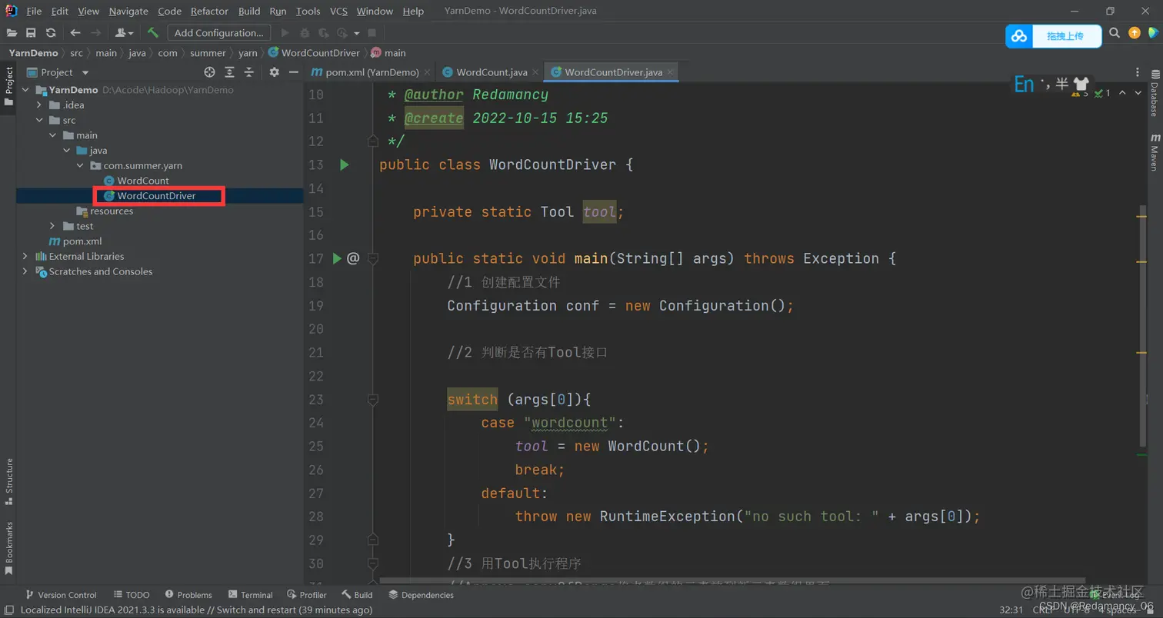This screenshot has height=618, width=1163.
Task: Open the Tools menu
Action: coord(308,12)
